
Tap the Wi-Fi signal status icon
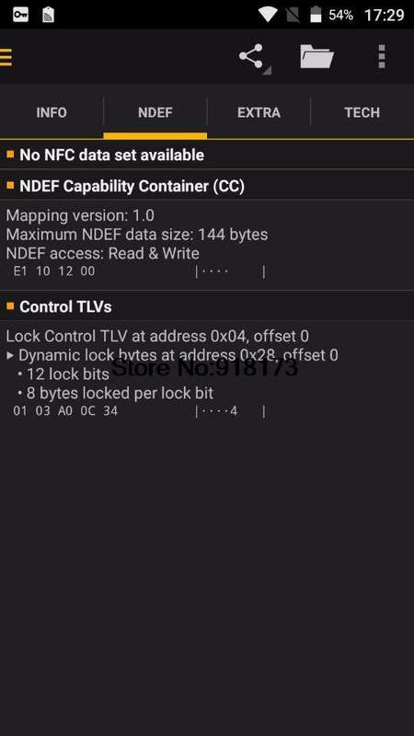pos(268,15)
